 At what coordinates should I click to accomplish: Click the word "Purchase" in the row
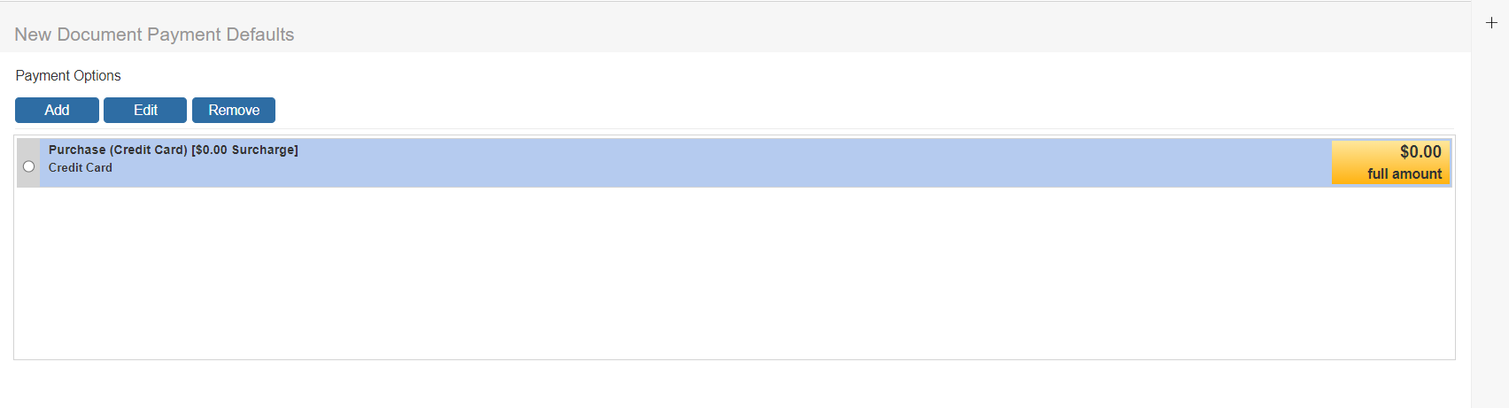pos(77,150)
